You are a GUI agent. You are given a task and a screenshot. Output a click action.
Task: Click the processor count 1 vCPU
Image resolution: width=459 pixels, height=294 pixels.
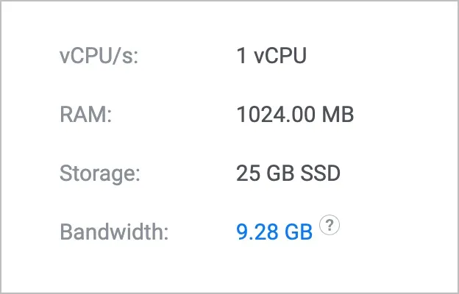pyautogui.click(x=271, y=57)
